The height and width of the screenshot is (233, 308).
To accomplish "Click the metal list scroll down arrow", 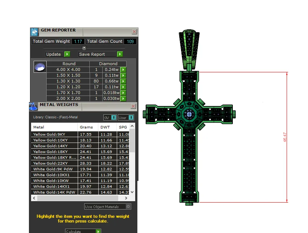I will pyautogui.click(x=132, y=192).
